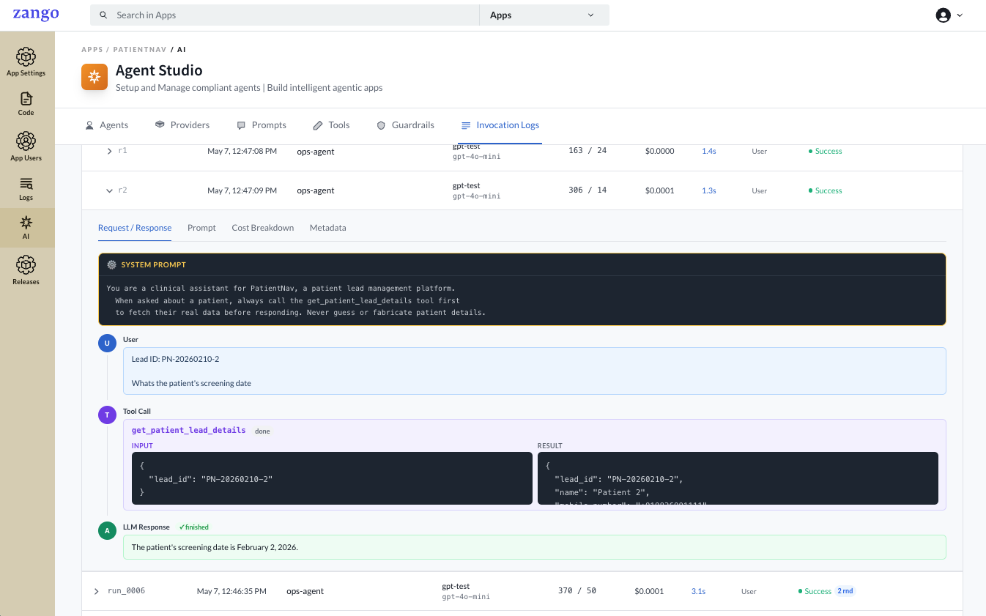Click the Agent Studio orange icon
The image size is (986, 616).
coord(94,77)
